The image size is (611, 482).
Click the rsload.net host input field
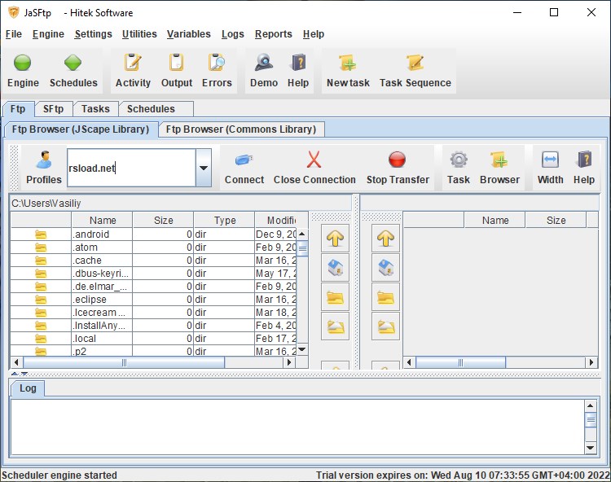130,169
